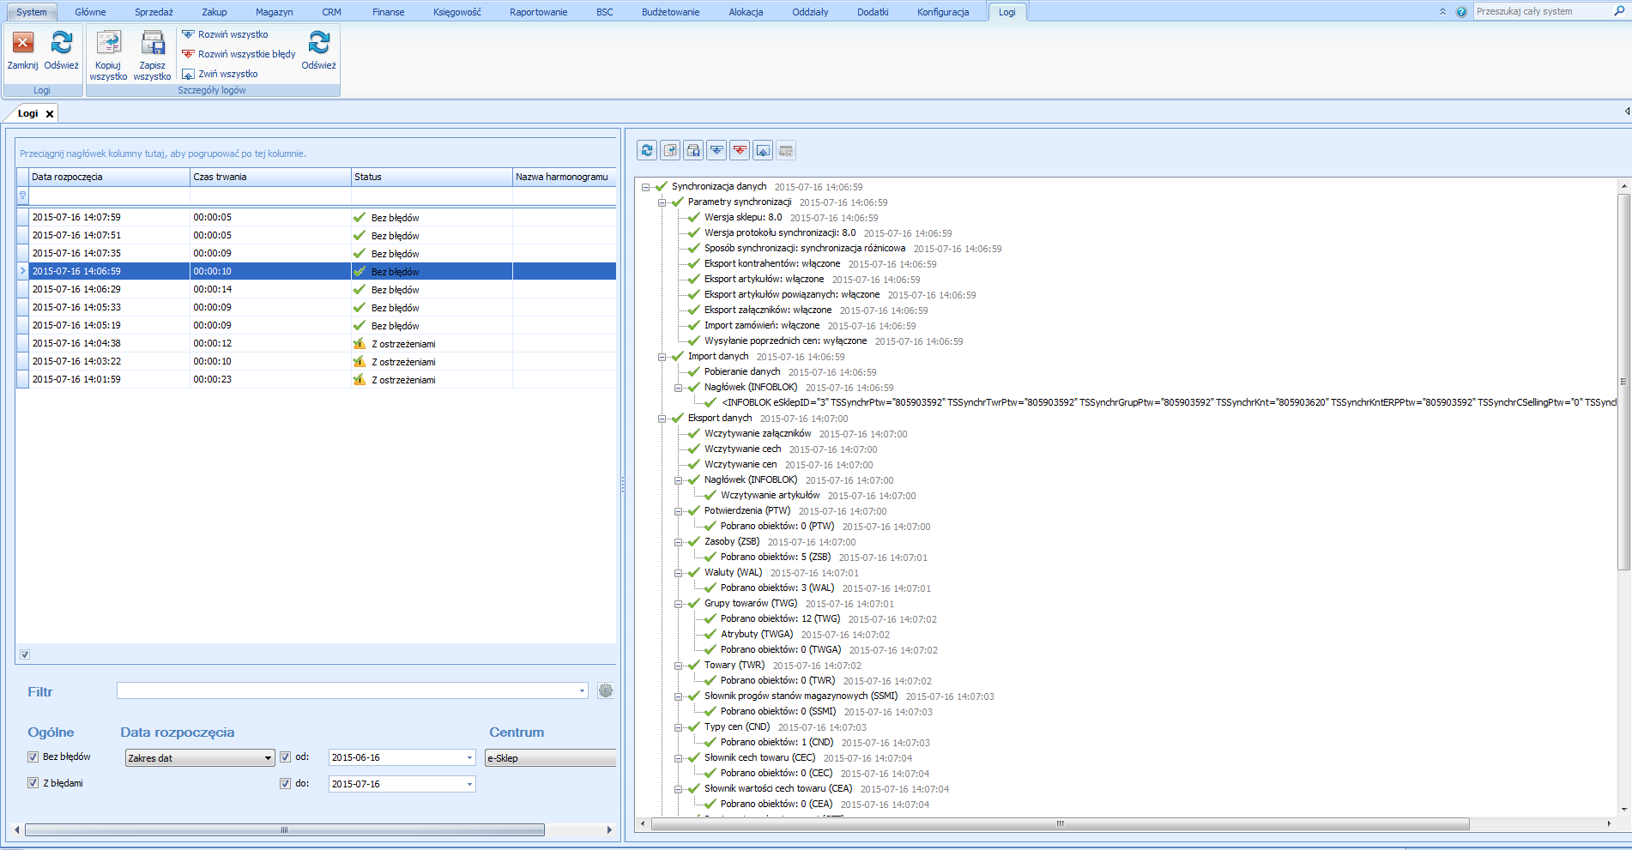Click the red Zamknij close icon in ribbon

[23, 42]
